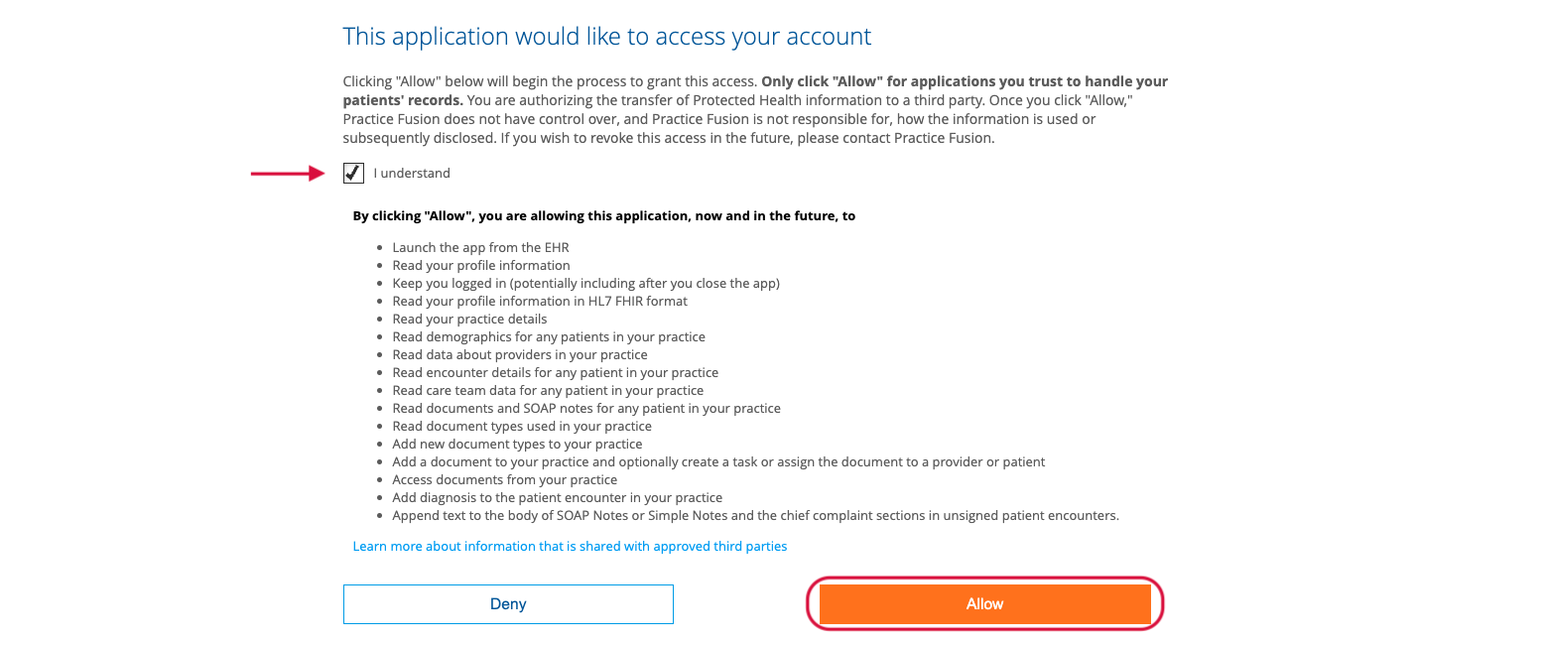
Task: Click the bold "By clicking Allow" statement
Action: pos(603,215)
